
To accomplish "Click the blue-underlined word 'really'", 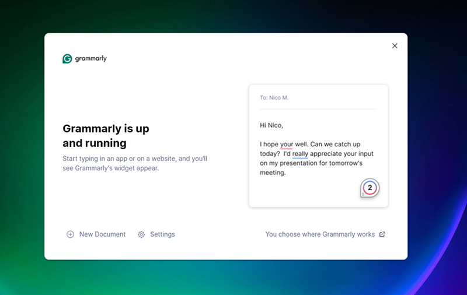I will point(300,154).
